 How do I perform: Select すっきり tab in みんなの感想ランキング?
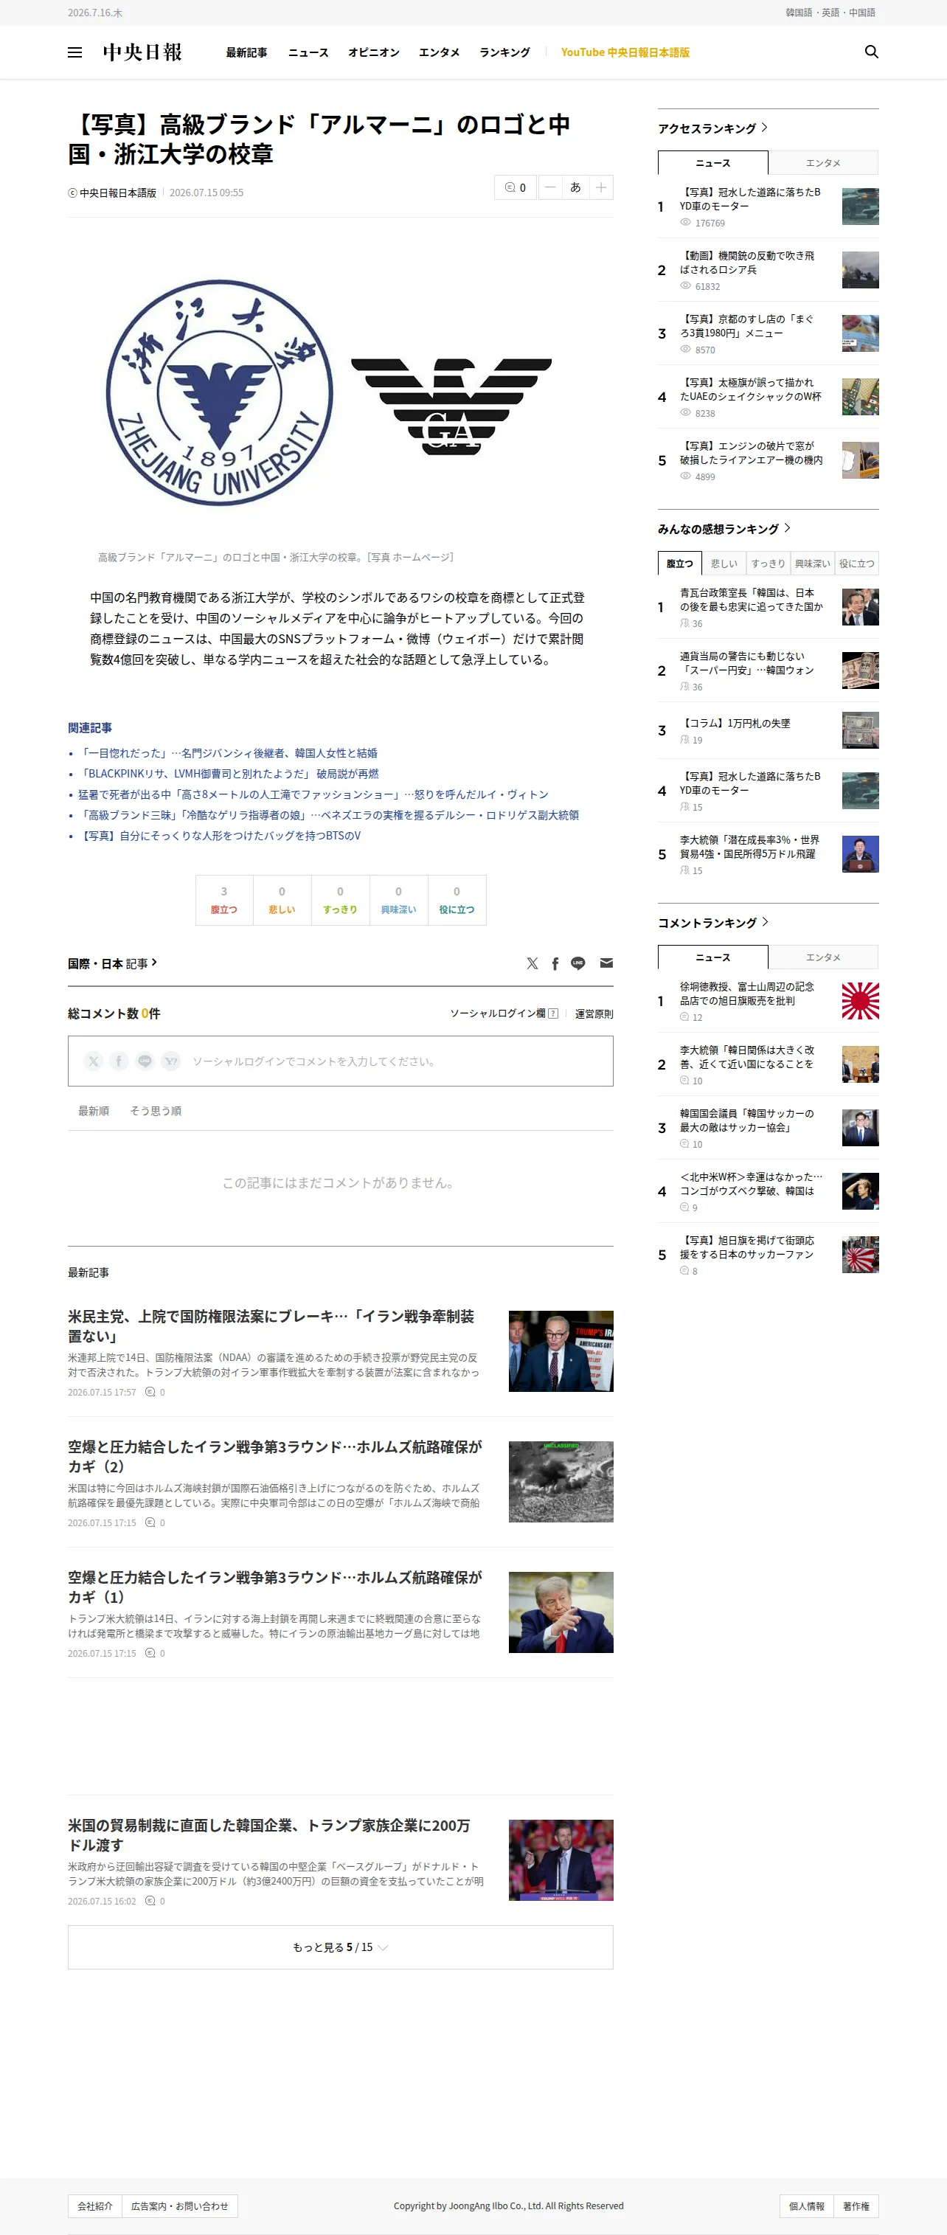[769, 563]
